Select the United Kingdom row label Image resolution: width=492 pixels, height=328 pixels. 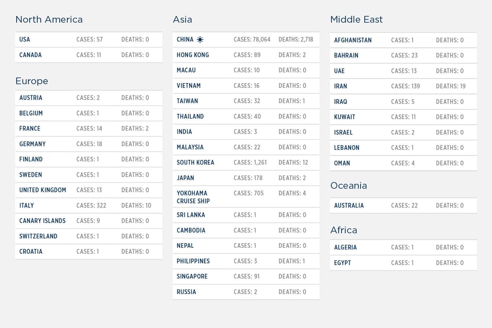(43, 190)
